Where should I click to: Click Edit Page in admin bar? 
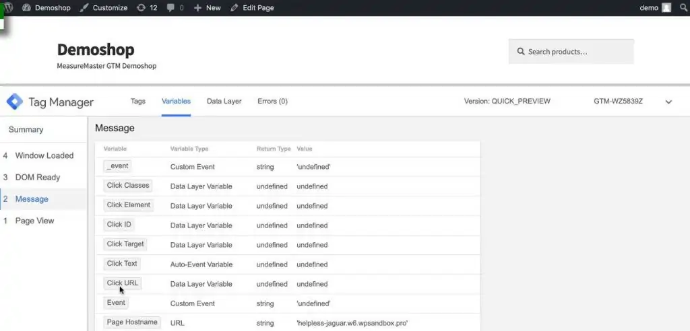tap(252, 7)
